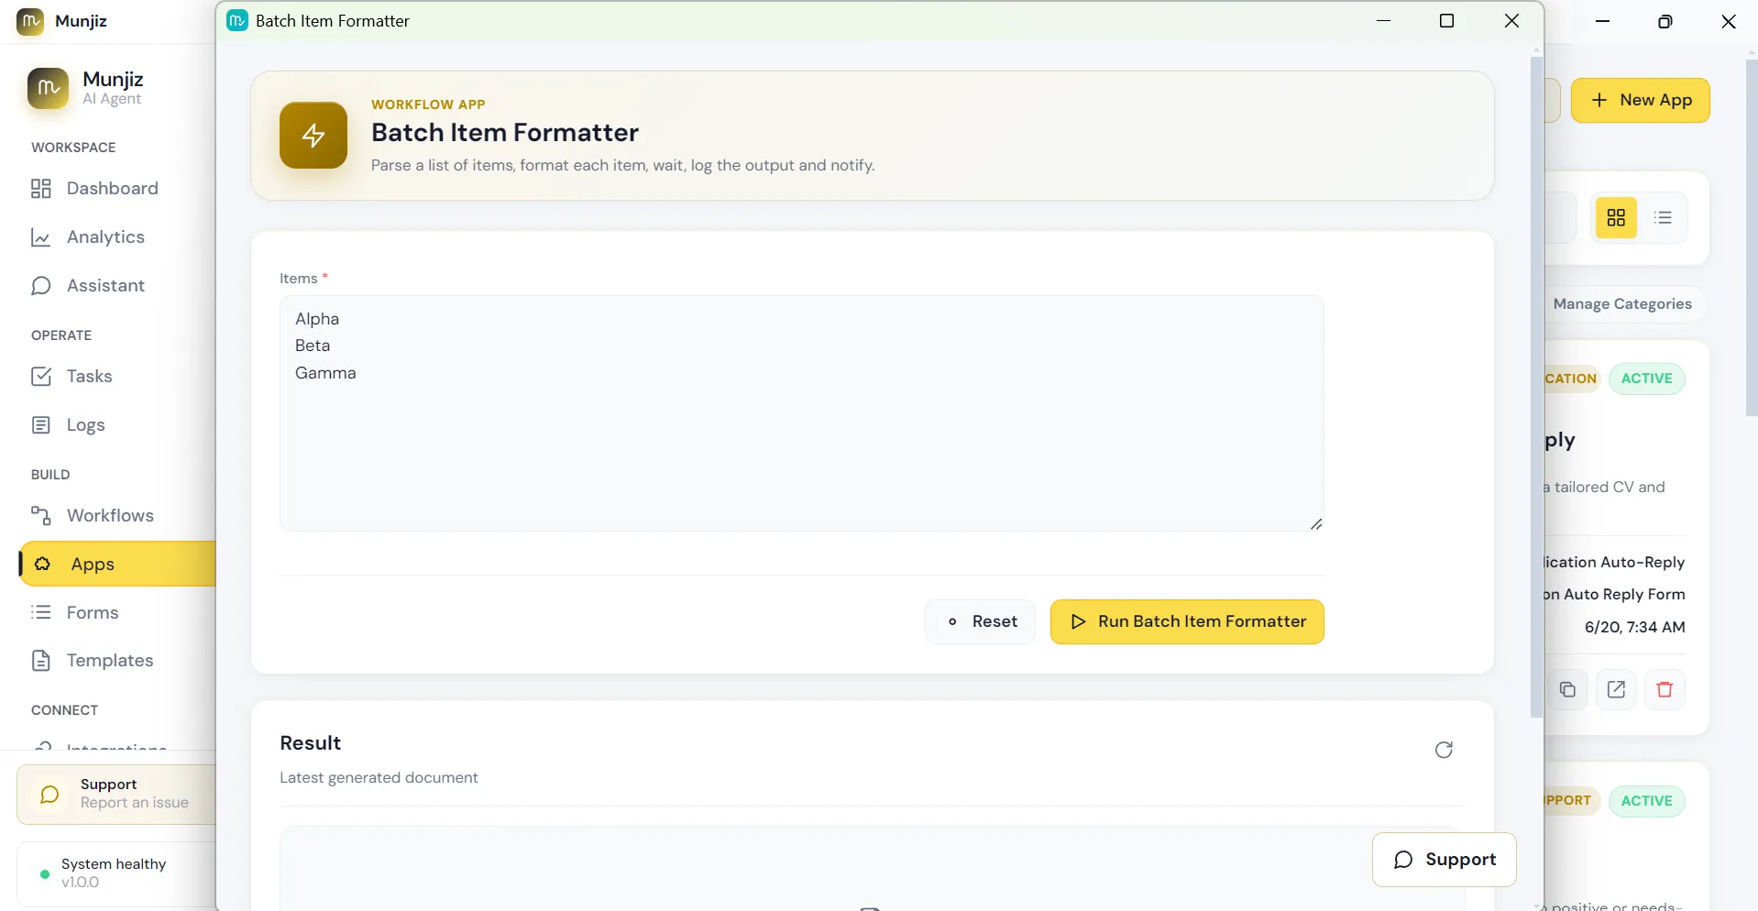Minimize the Batch Item Formatter dialog

(1384, 21)
